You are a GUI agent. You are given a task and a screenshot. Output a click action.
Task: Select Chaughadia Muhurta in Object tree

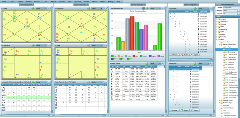pyautogui.click(x=229, y=116)
